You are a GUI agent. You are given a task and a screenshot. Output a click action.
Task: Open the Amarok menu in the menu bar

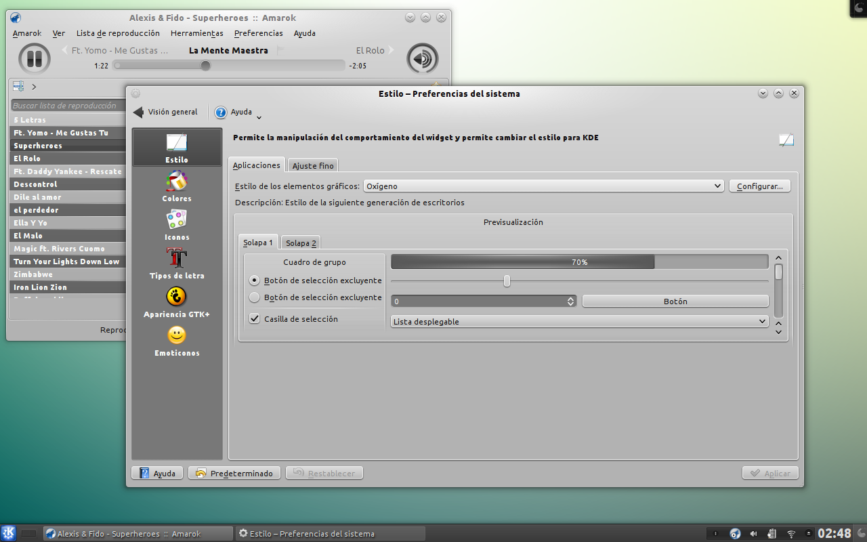pos(27,33)
